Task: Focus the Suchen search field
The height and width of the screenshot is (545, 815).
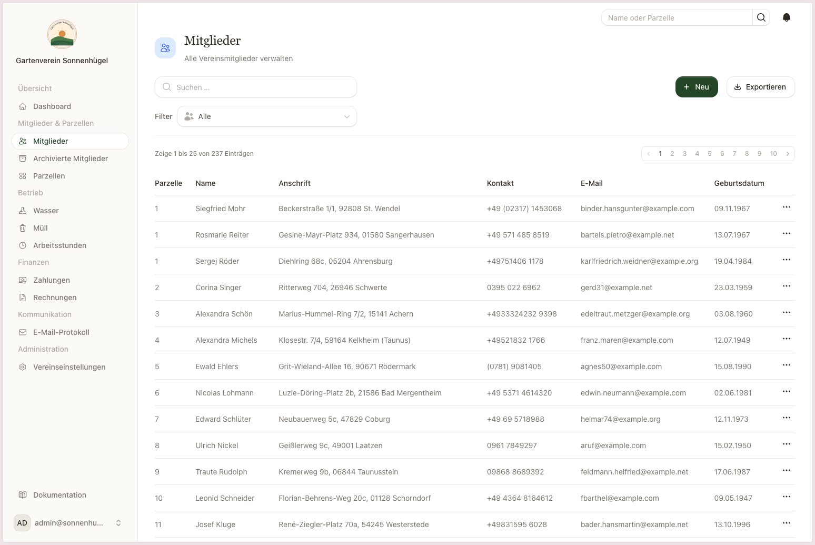Action: point(256,87)
